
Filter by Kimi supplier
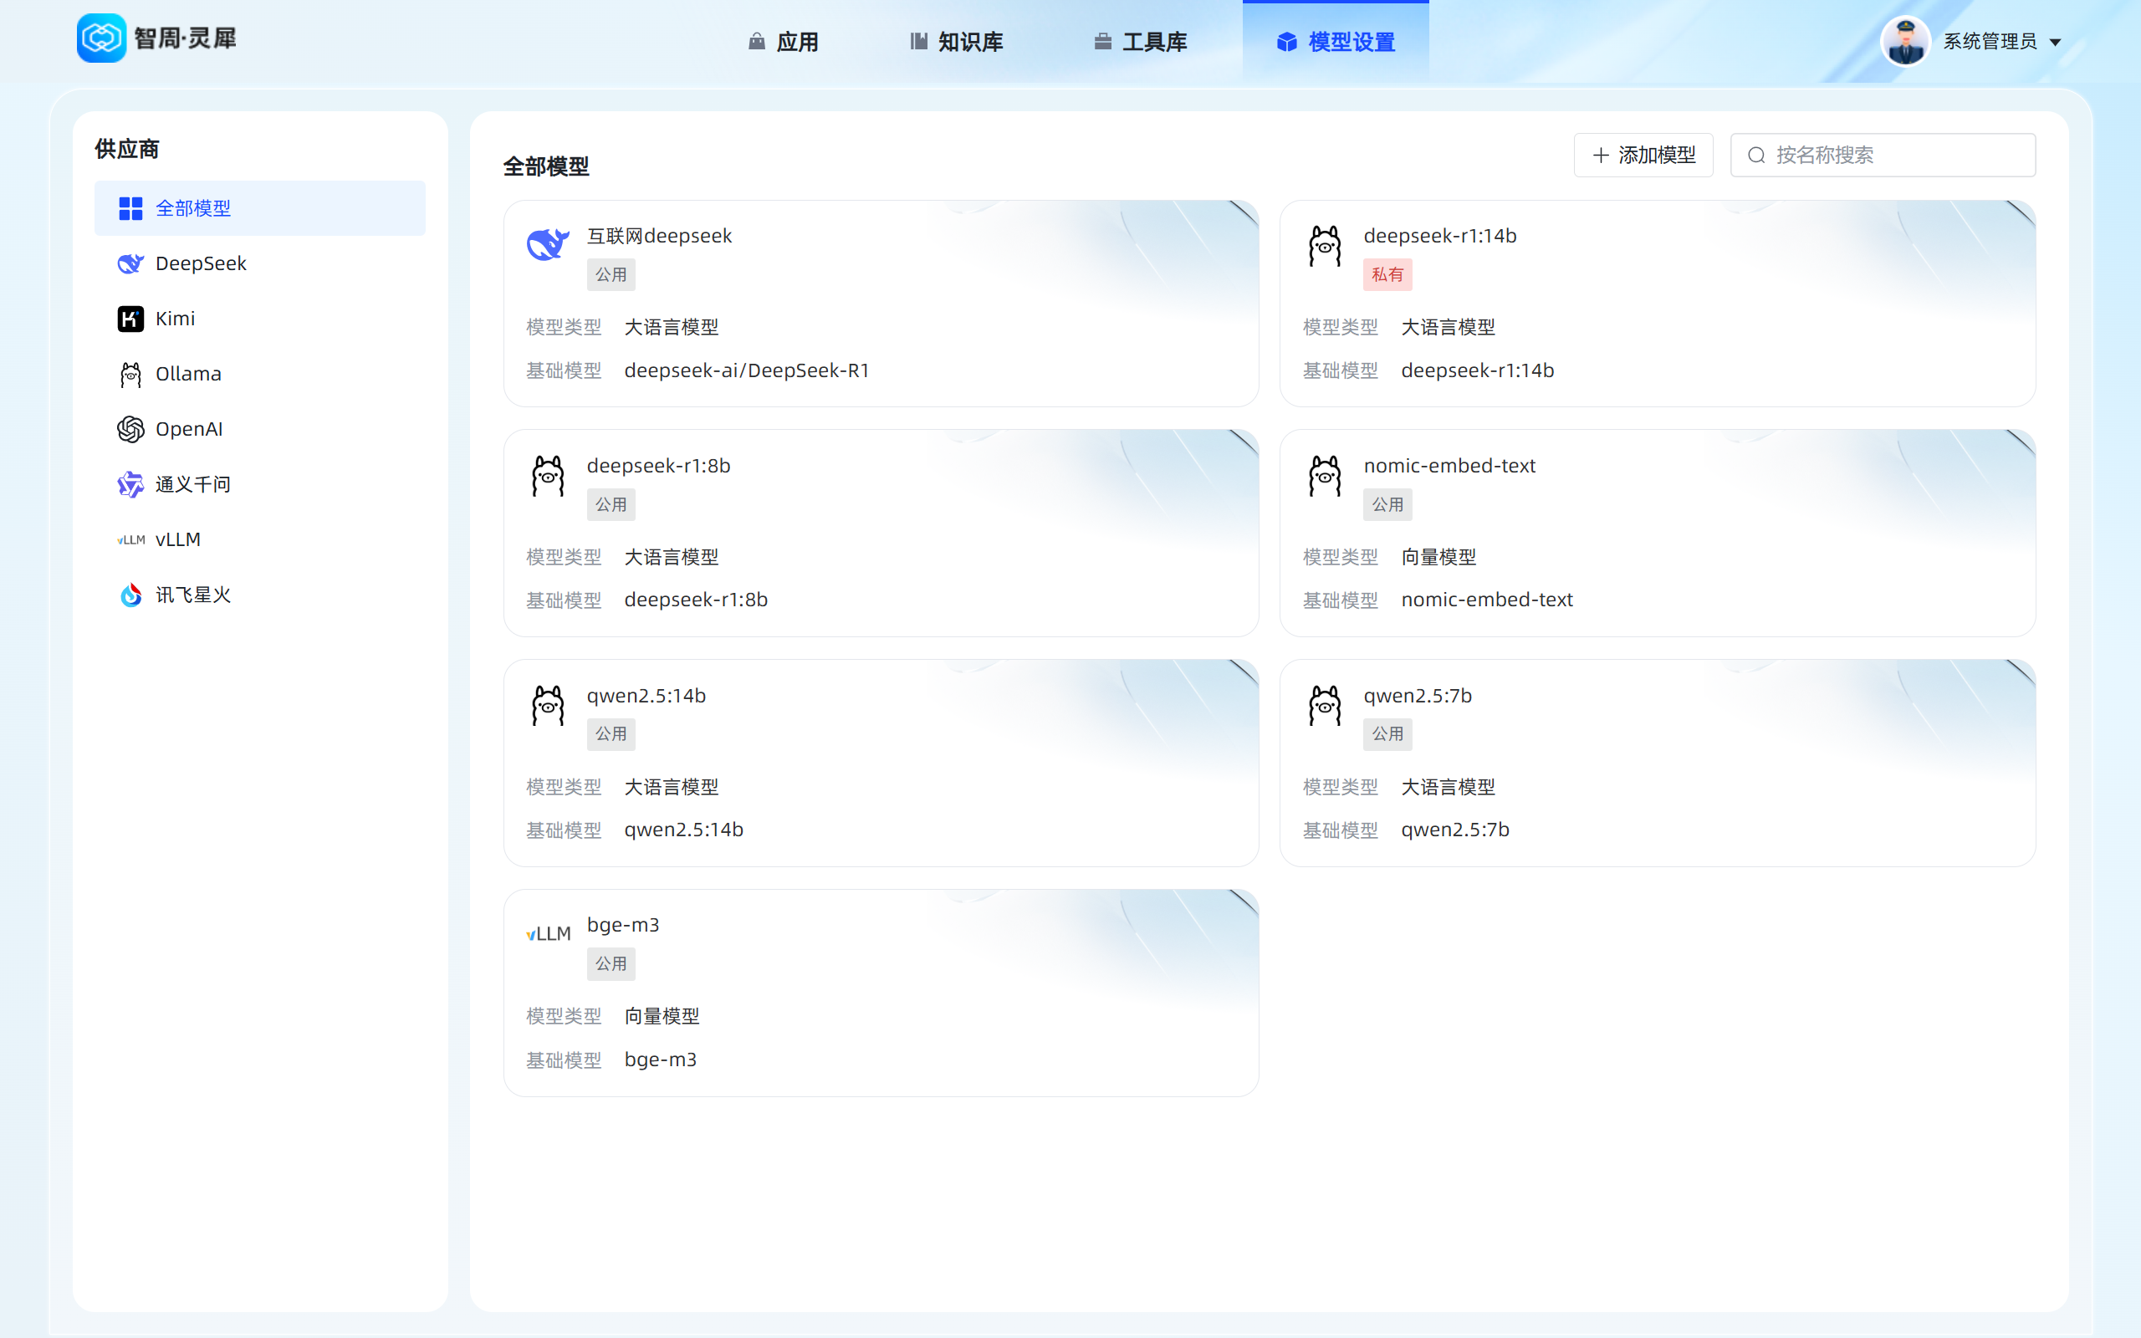260,319
